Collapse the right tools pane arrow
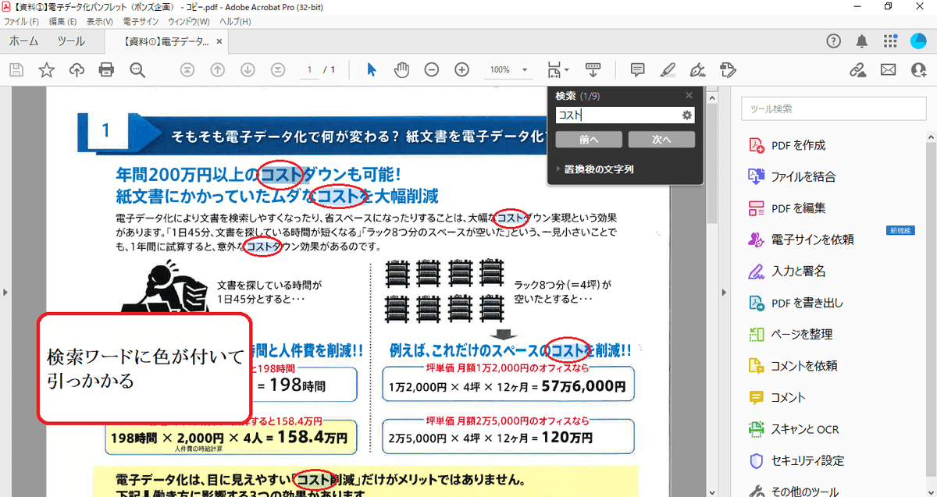 click(x=724, y=293)
